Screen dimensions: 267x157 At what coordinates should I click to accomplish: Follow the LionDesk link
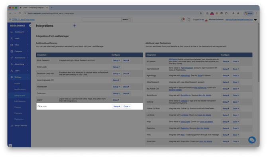(184, 115)
